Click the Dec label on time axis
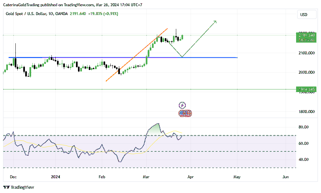 point(13,177)
